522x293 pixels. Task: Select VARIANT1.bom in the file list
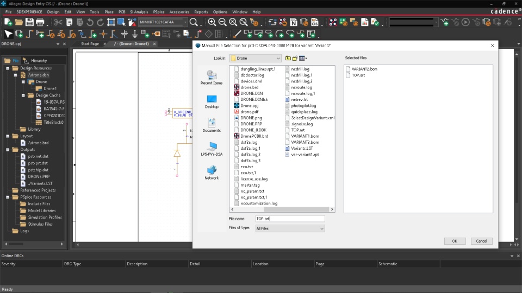coord(302,136)
